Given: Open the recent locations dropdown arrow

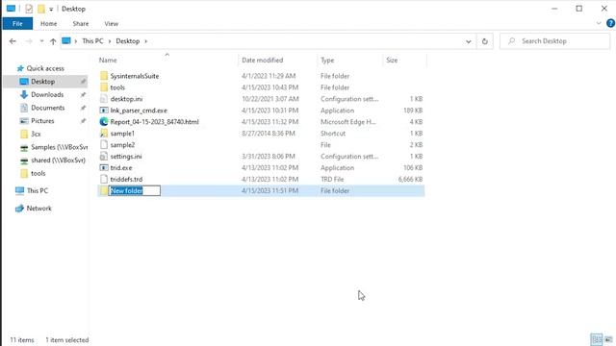Looking at the screenshot, I should (x=41, y=41).
